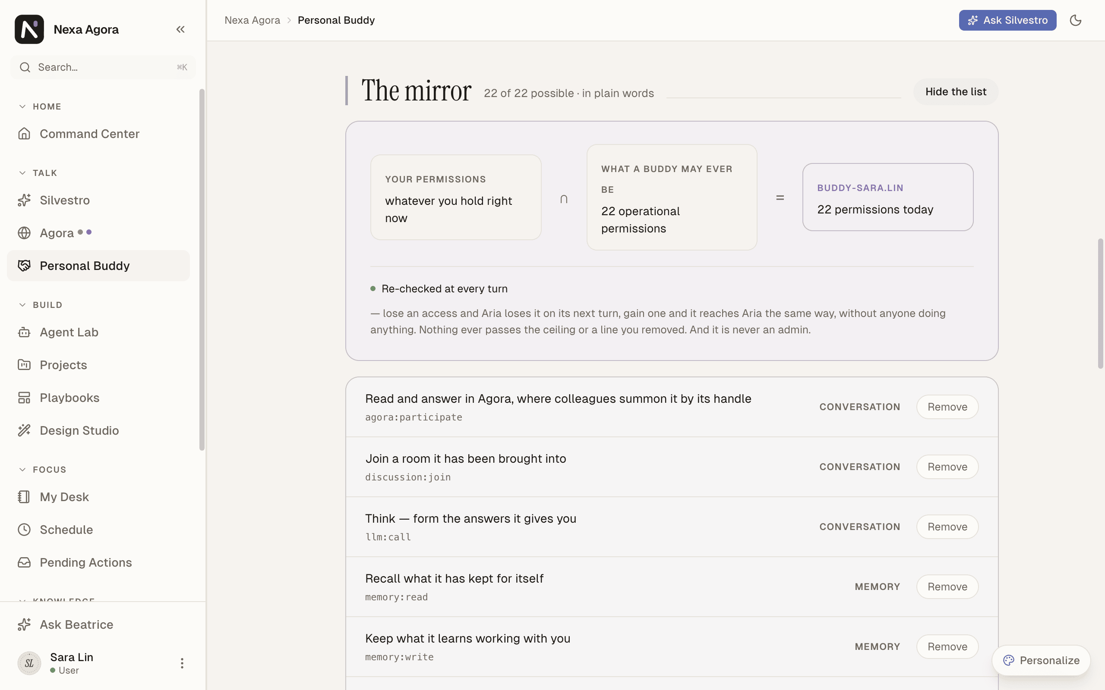Collapse the FOCUS section
The height and width of the screenshot is (690, 1105).
(22, 470)
